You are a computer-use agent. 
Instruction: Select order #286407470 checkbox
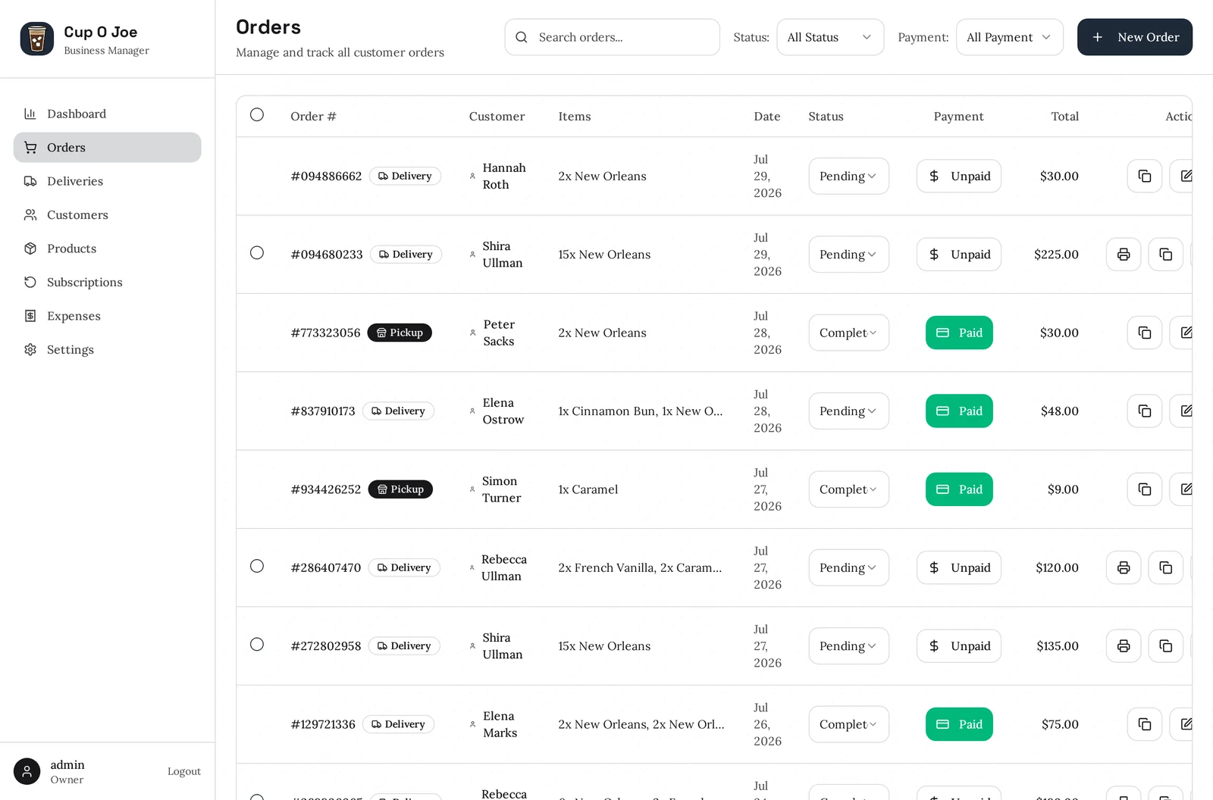(x=257, y=566)
